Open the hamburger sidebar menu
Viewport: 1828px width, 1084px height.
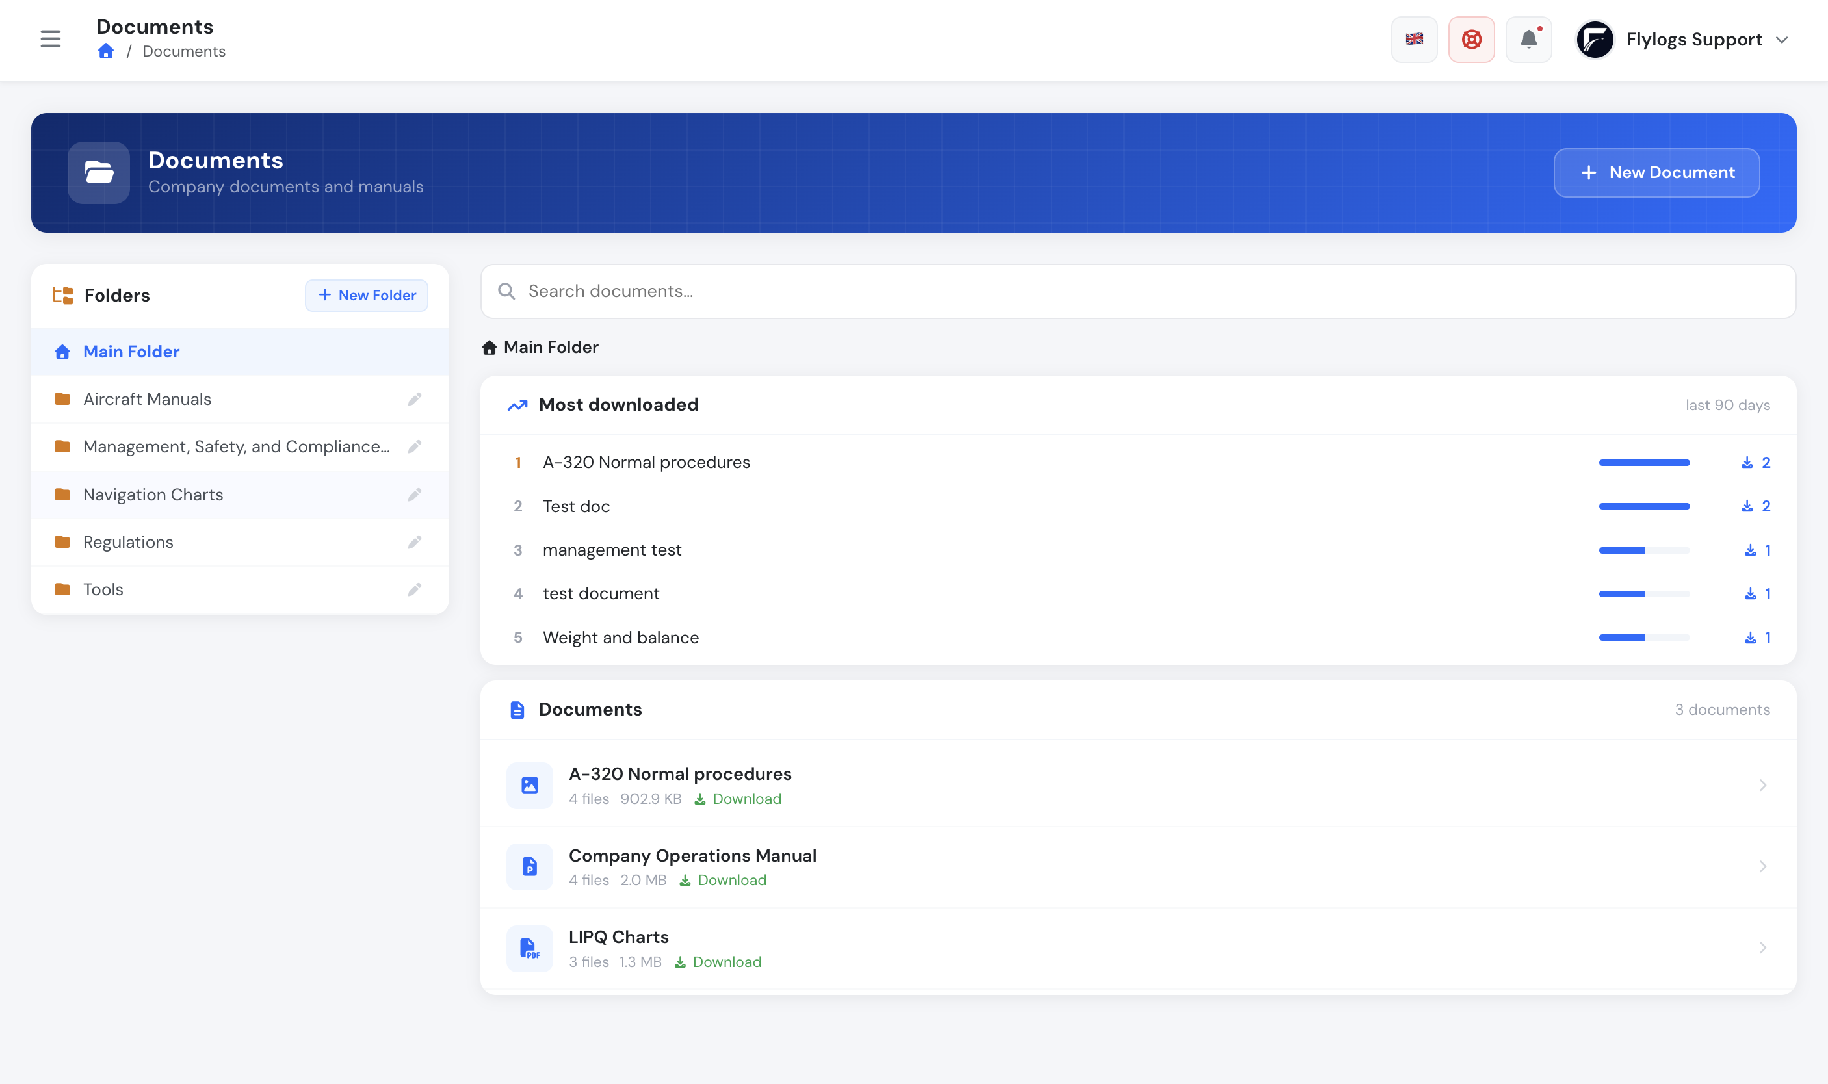[x=51, y=39]
